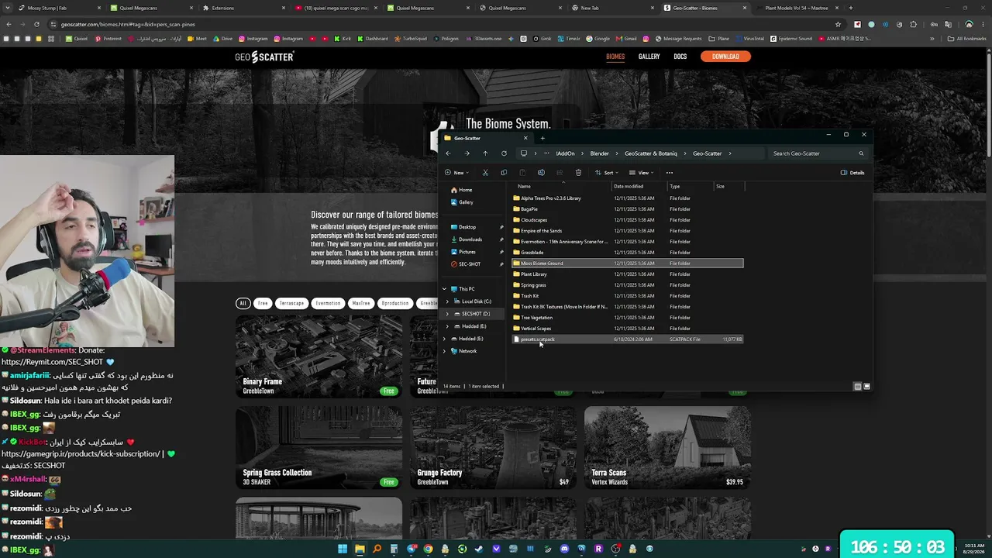Expand Local Disk (C:) in navigation pane
This screenshot has width=992, height=558.
pos(447,301)
